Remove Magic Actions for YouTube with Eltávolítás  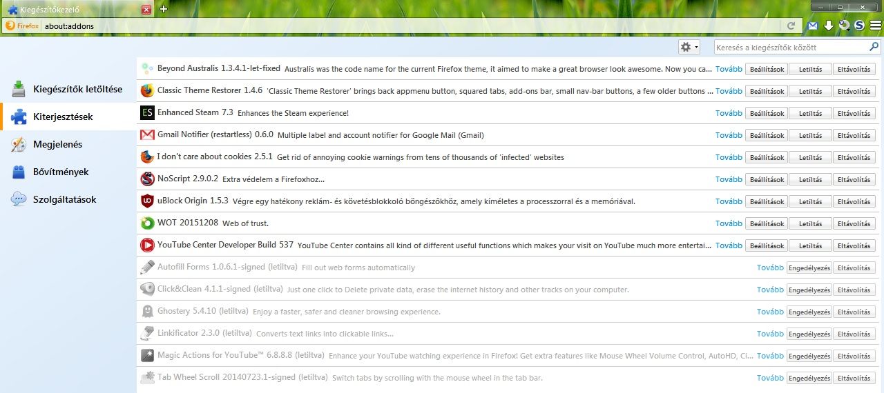pyautogui.click(x=854, y=356)
